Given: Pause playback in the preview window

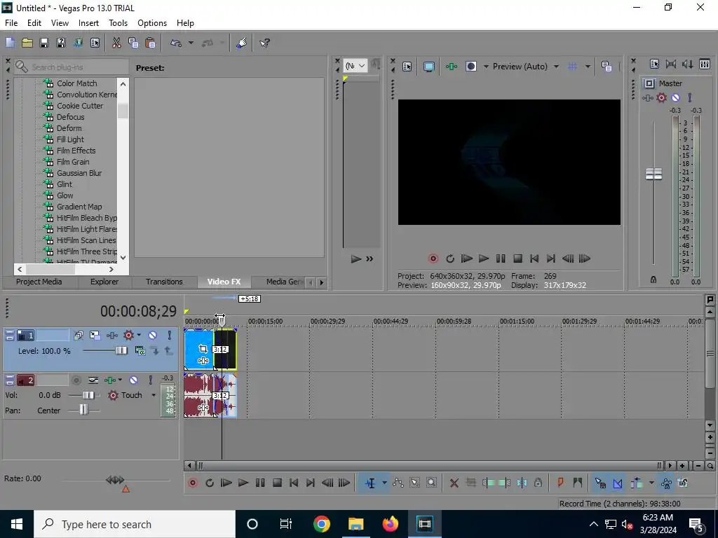Looking at the screenshot, I should (501, 258).
